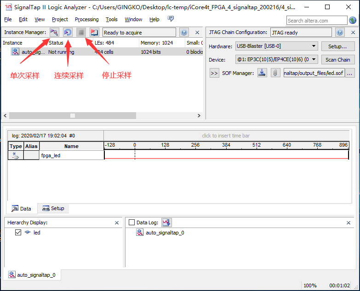Click the Scan Chain button
The image size is (360, 291).
337,60
